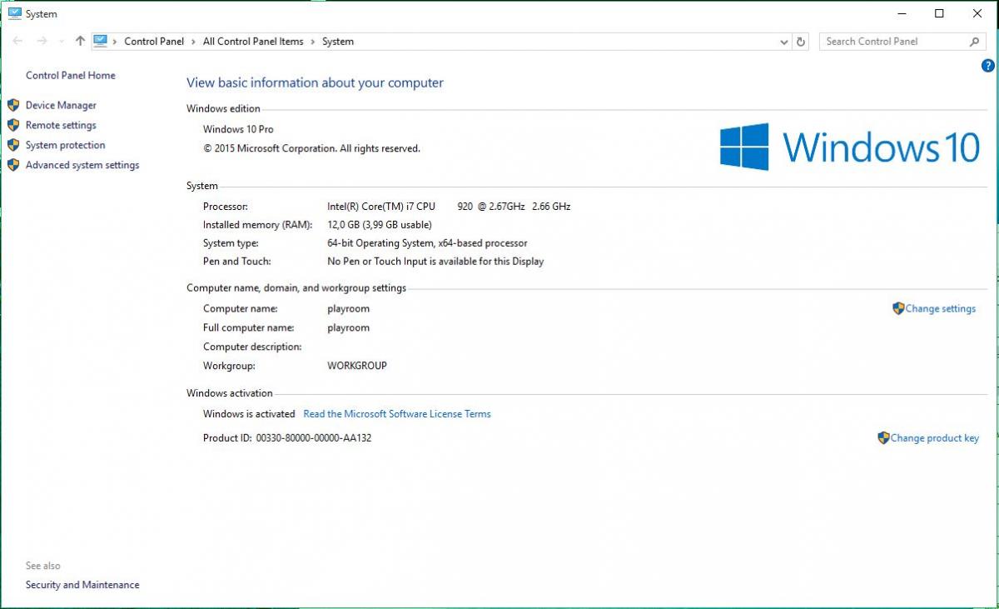Click the search magnifier icon
The width and height of the screenshot is (999, 609).
click(x=974, y=42)
